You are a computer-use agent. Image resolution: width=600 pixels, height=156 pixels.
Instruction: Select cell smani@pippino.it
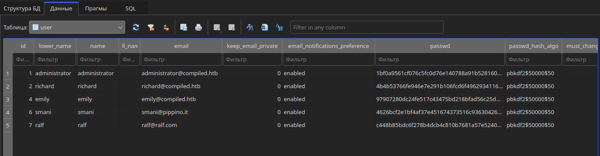click(181, 112)
